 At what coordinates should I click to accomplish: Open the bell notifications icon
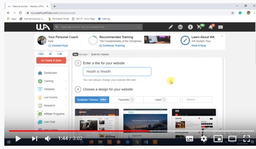coord(211,27)
